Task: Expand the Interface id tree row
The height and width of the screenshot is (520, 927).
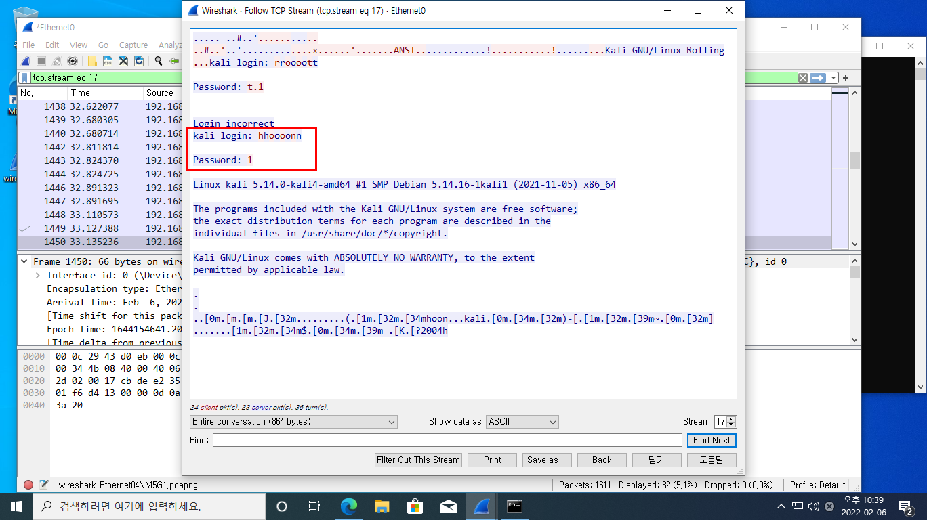Action: click(38, 275)
